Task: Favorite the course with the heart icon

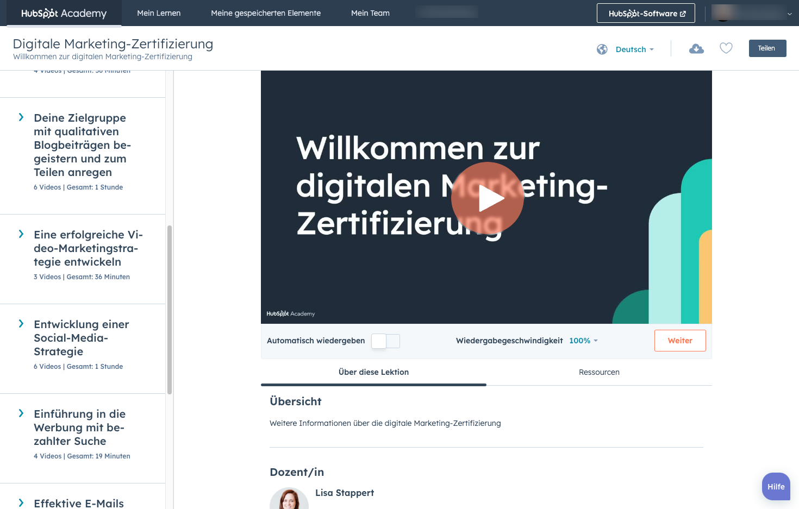Action: tap(726, 48)
